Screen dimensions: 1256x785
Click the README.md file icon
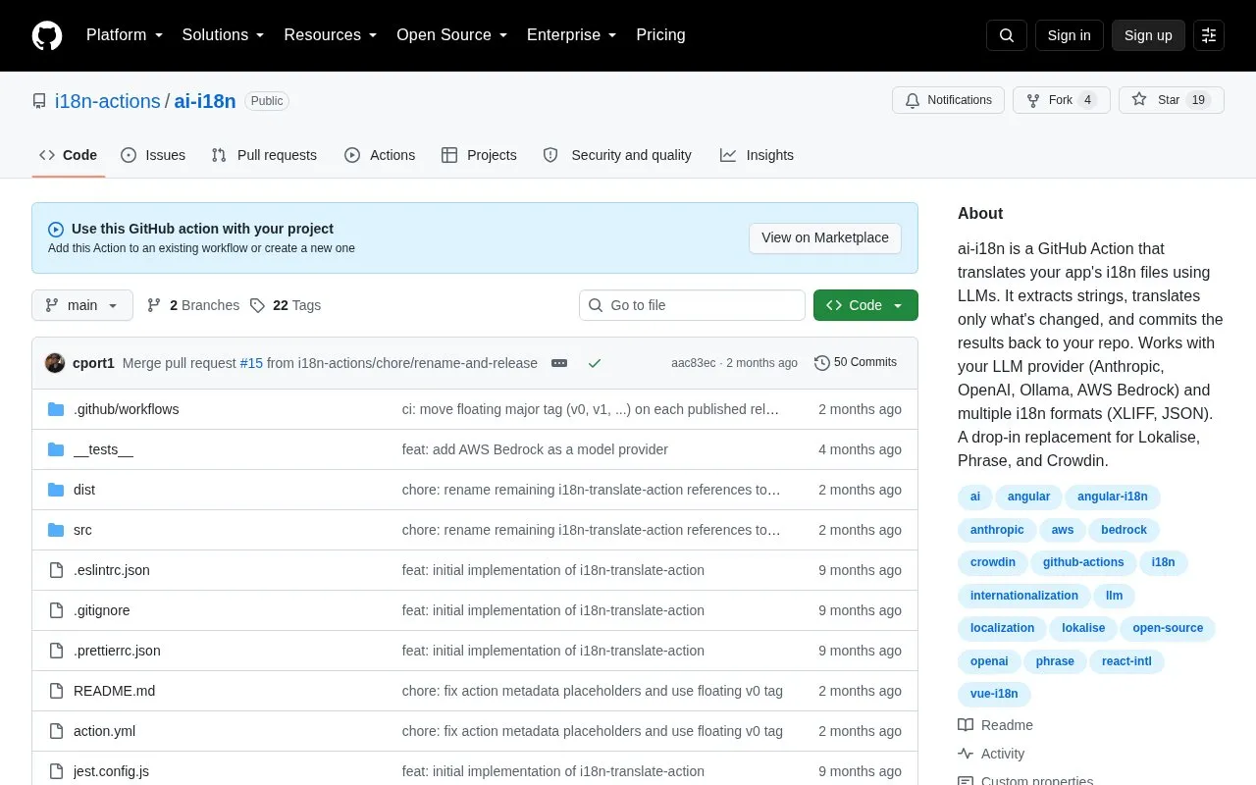tap(56, 691)
